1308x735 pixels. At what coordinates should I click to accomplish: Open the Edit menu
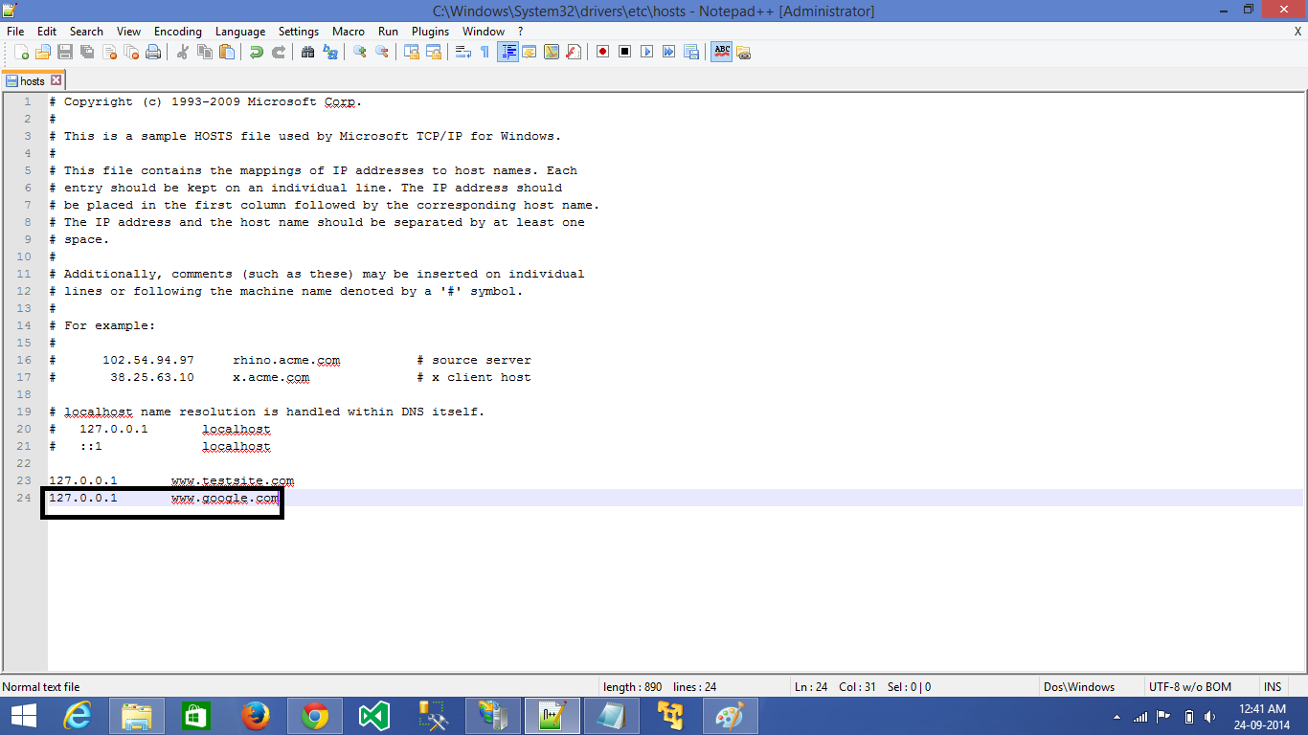pyautogui.click(x=47, y=32)
